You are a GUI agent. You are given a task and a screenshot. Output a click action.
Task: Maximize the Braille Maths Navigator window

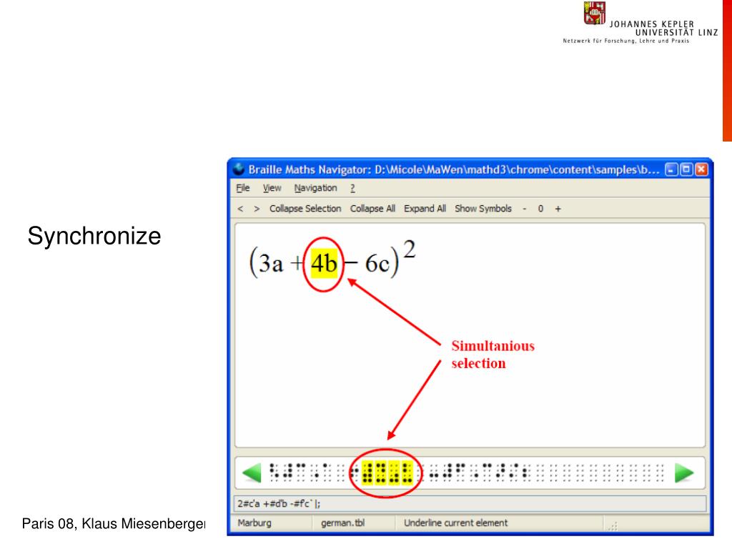(x=686, y=169)
